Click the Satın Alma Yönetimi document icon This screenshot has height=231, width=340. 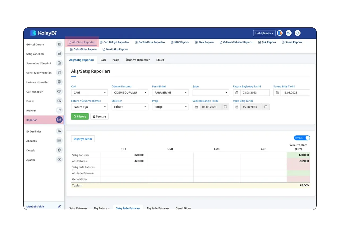[59, 63]
